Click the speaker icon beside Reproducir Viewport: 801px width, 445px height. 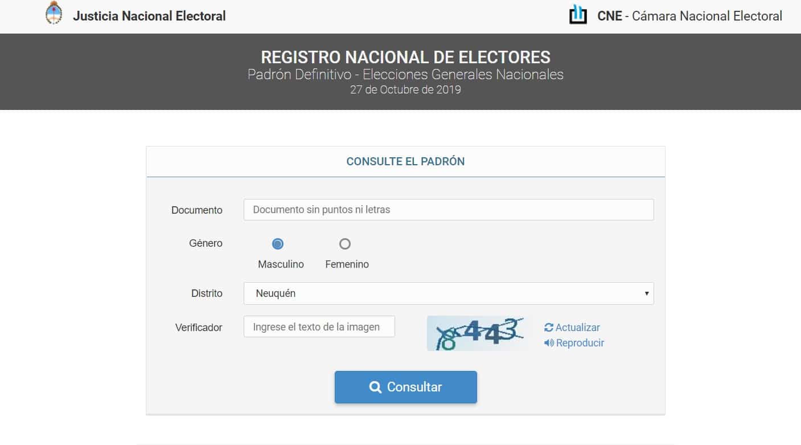pyautogui.click(x=549, y=343)
